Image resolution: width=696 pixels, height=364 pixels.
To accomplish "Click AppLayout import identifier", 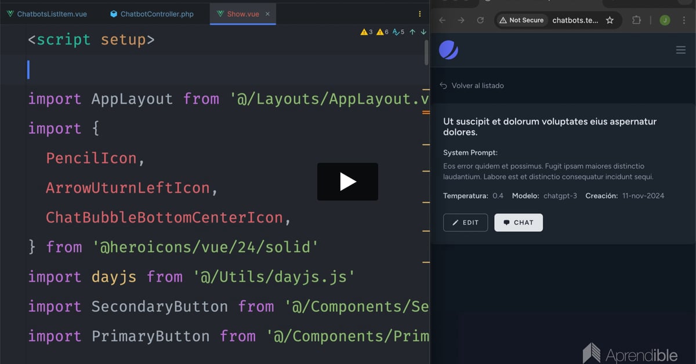I will [132, 99].
